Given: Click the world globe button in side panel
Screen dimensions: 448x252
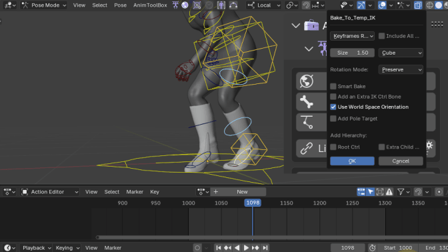Looking at the screenshot, I should click(307, 81).
